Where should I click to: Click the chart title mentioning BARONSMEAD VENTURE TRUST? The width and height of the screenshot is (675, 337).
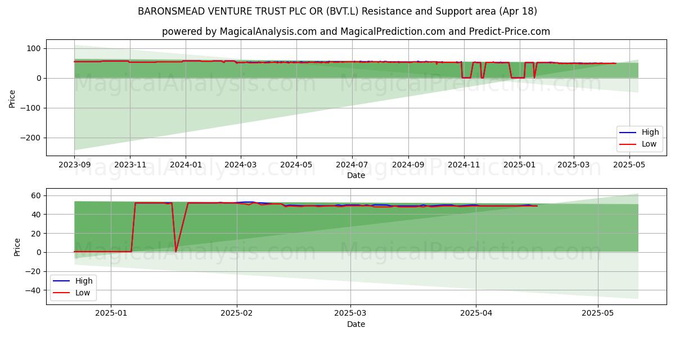337,11
